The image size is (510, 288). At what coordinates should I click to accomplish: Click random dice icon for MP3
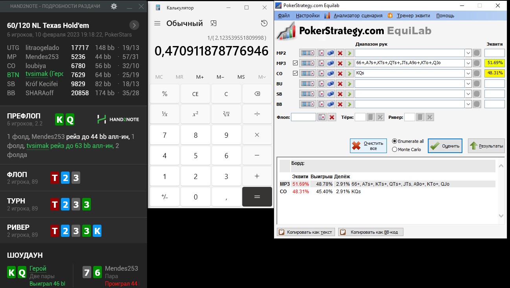pos(331,63)
